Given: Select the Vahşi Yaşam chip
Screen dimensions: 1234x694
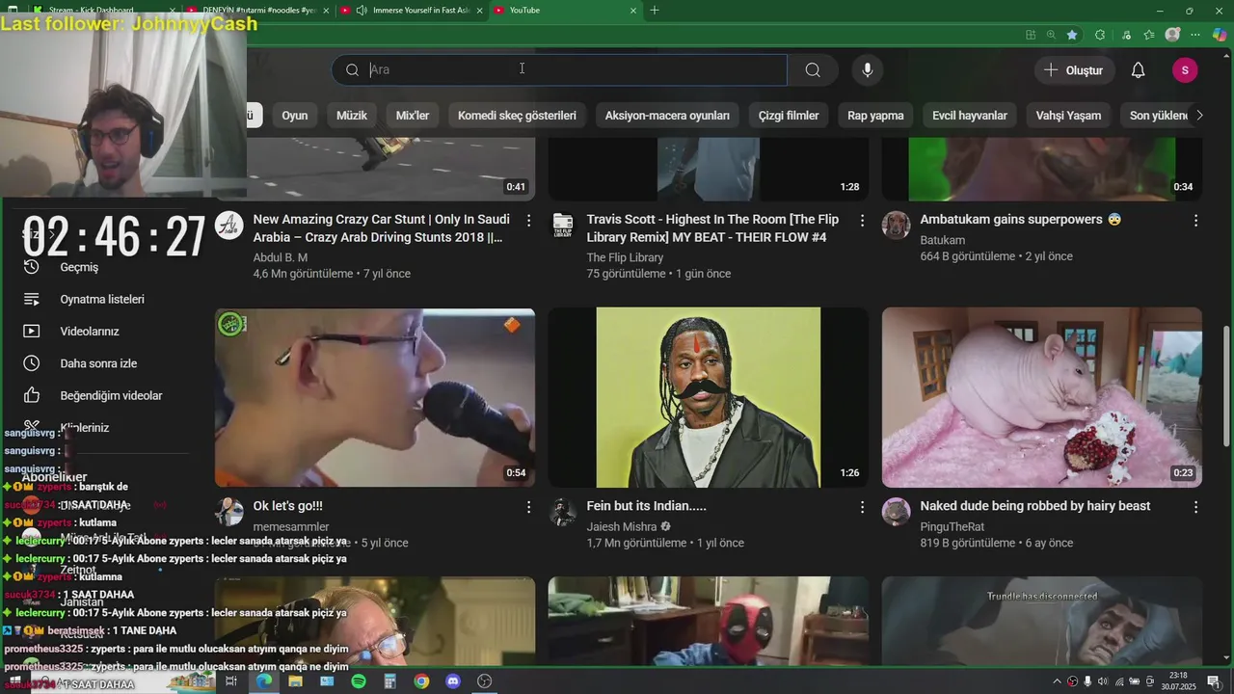Looking at the screenshot, I should [x=1068, y=116].
